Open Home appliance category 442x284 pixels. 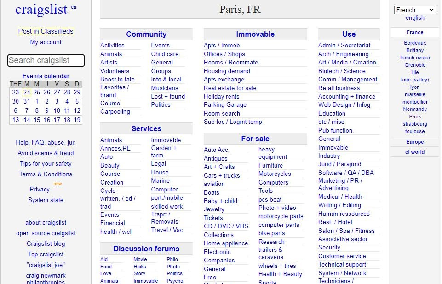click(x=226, y=243)
